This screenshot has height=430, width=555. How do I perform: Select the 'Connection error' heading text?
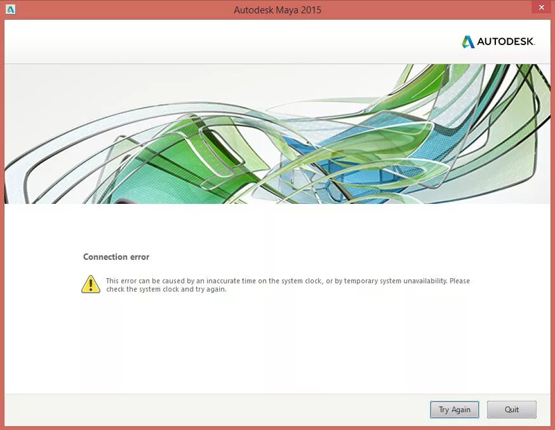116,257
